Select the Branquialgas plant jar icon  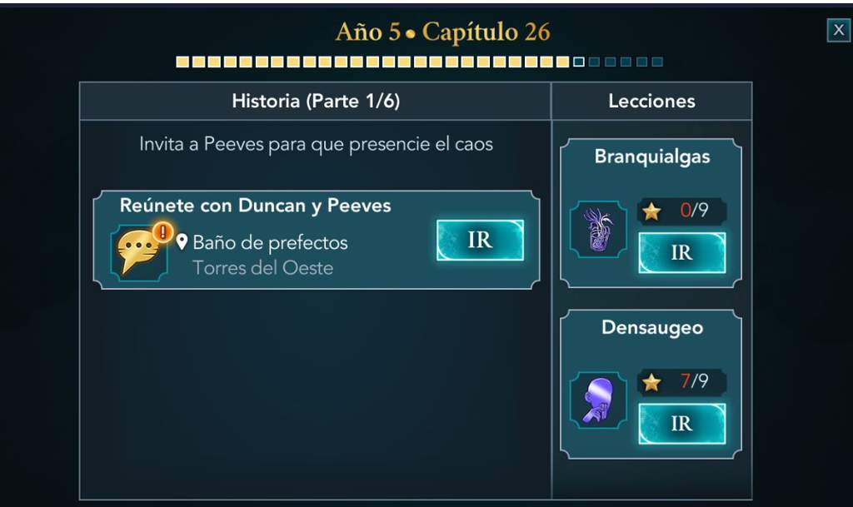pos(598,229)
